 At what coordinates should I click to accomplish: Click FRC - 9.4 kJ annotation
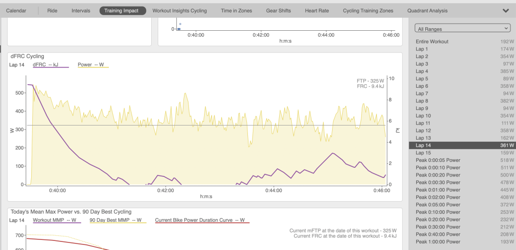[370, 86]
